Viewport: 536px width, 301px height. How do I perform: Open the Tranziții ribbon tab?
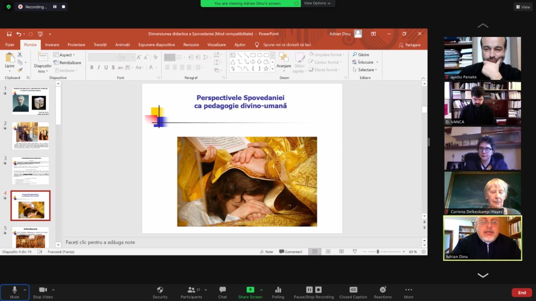pyautogui.click(x=100, y=45)
